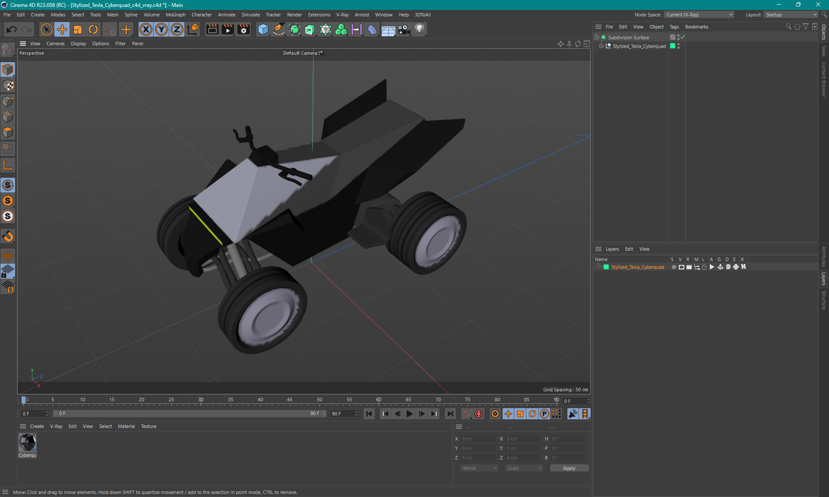Viewport: 829px width, 497px height.
Task: Open the MoGraph menu
Action: click(175, 15)
